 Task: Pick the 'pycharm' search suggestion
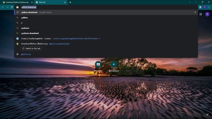tap(106, 28)
